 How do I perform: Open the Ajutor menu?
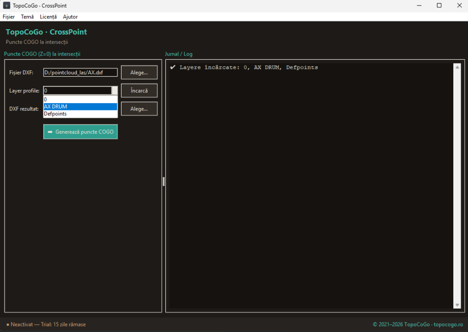pyautogui.click(x=70, y=17)
